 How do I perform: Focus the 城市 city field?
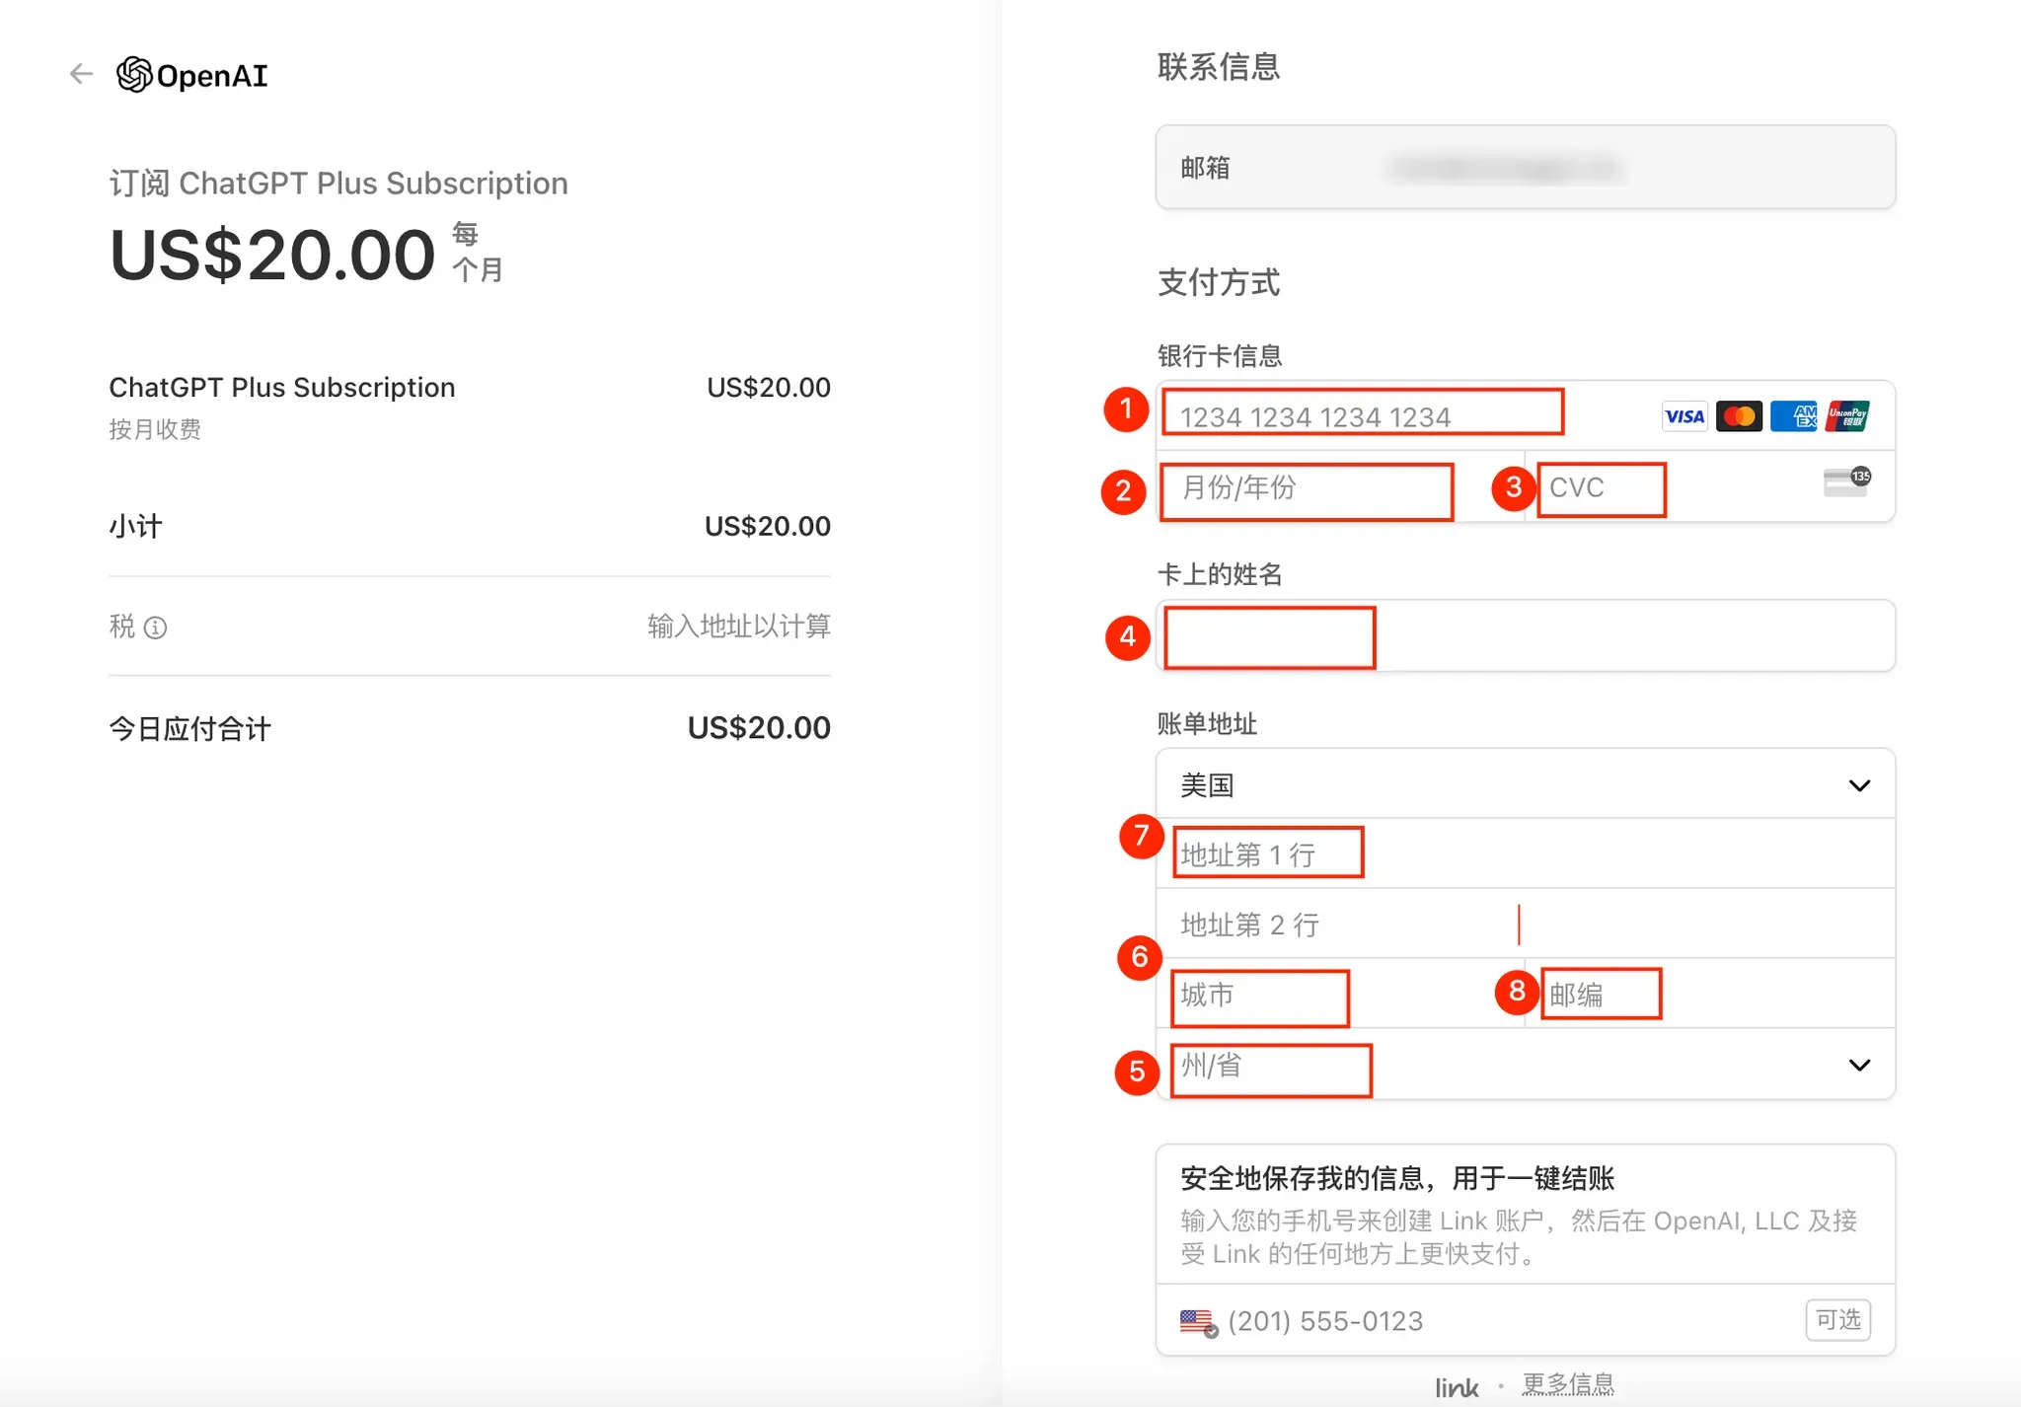(1341, 994)
